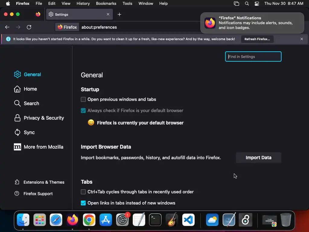Reload the current page
Viewport: 309px width, 232px height.
[29, 27]
